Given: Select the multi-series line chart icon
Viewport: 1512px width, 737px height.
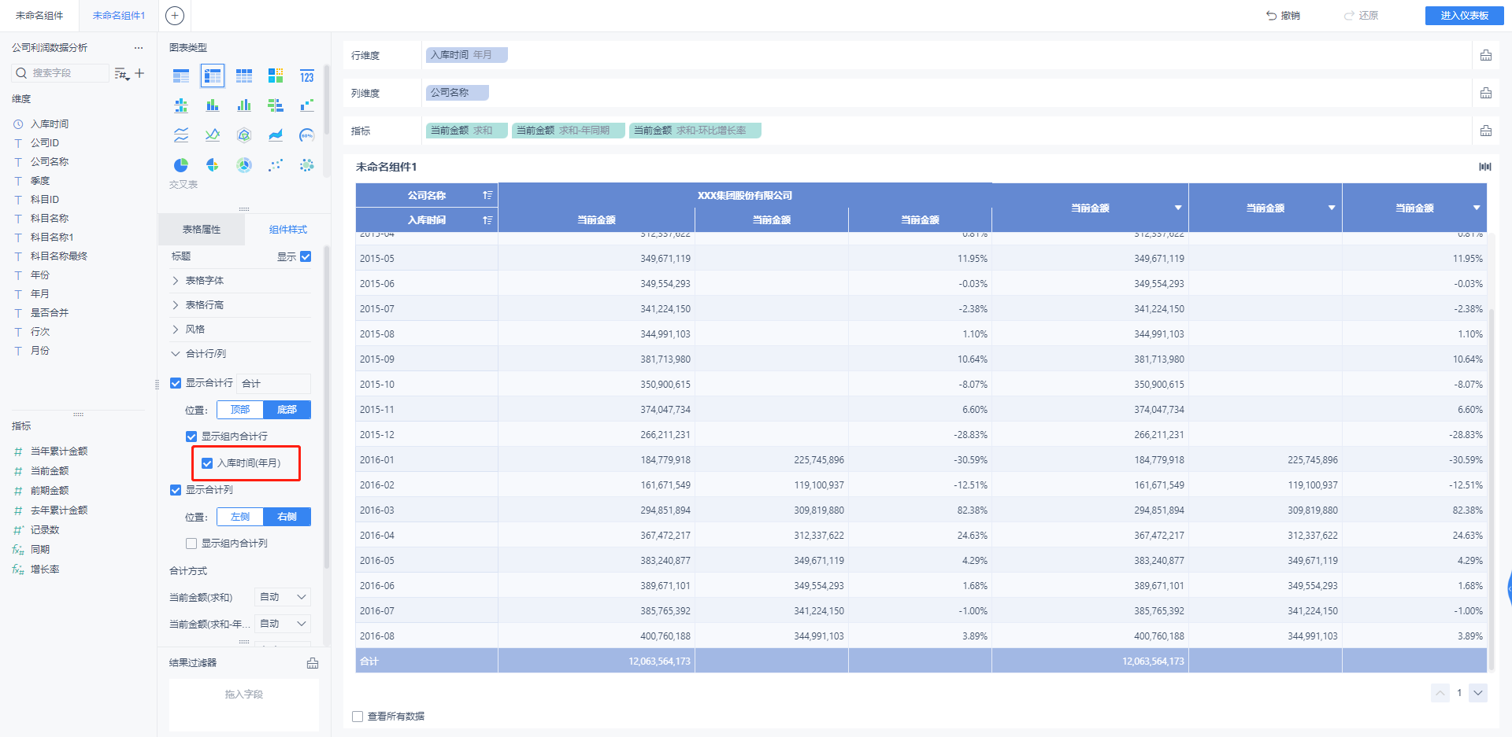Looking at the screenshot, I should [x=213, y=135].
